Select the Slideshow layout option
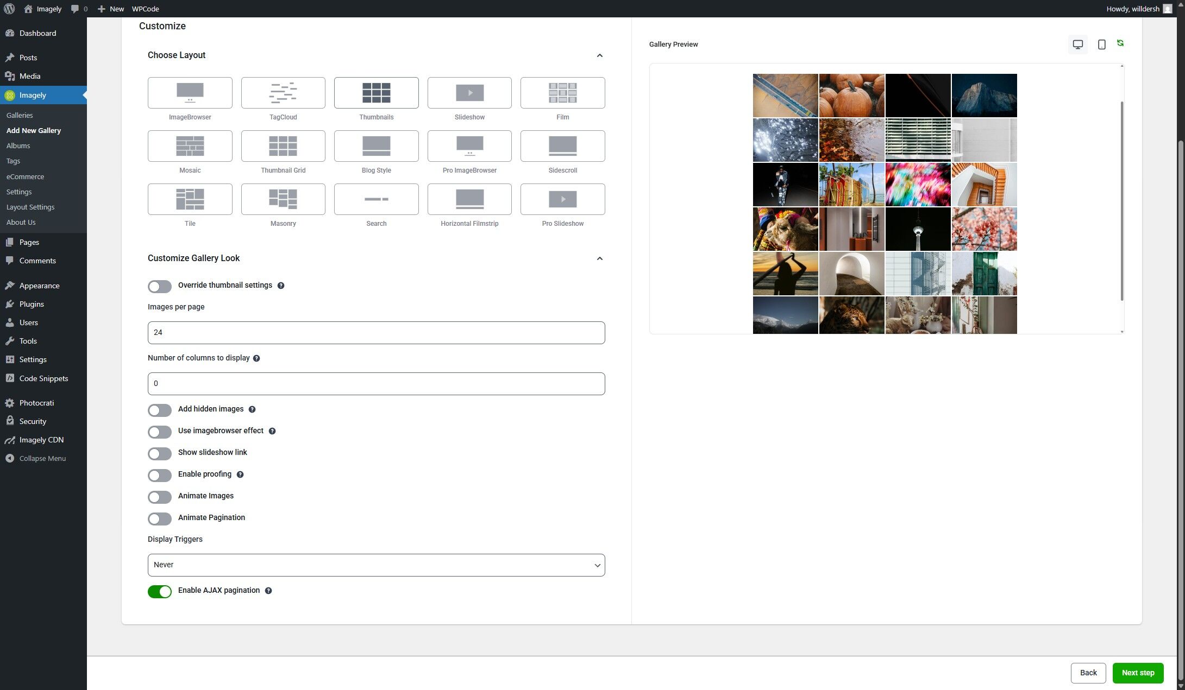The width and height of the screenshot is (1185, 690). click(469, 93)
